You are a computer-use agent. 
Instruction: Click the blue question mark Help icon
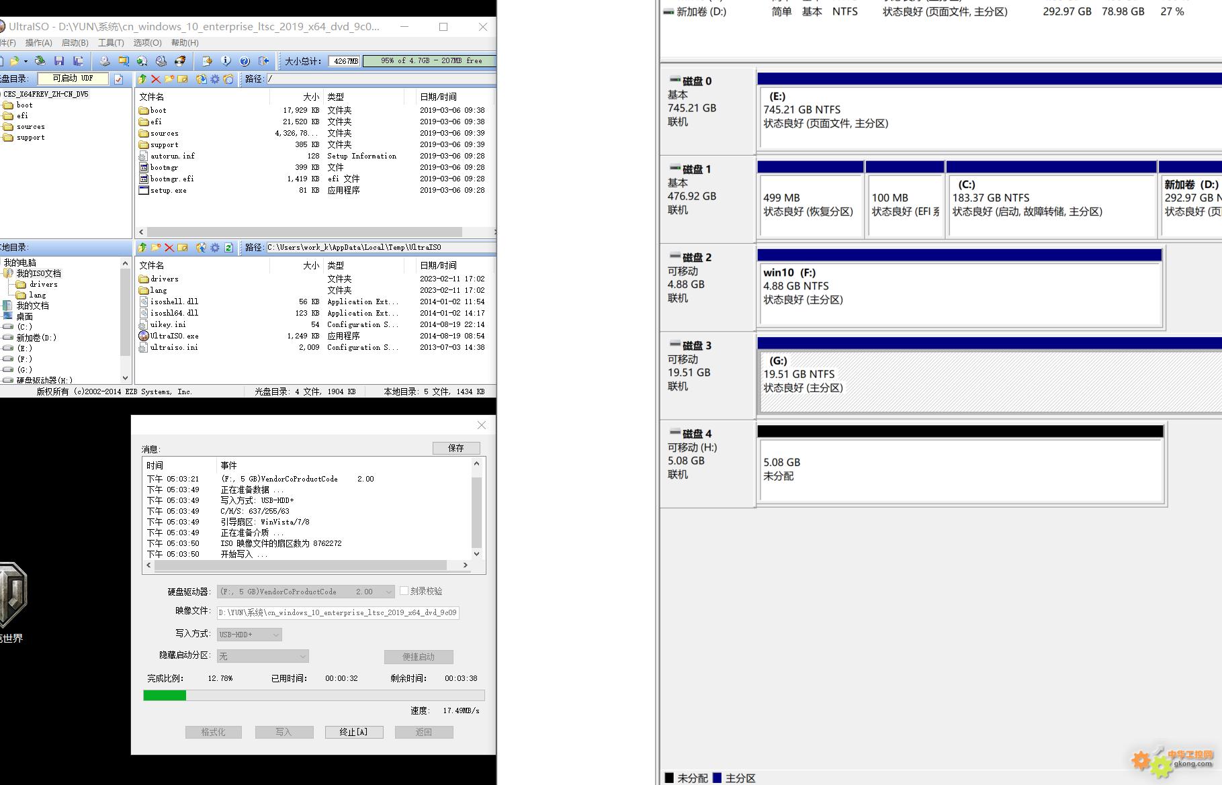tap(245, 61)
